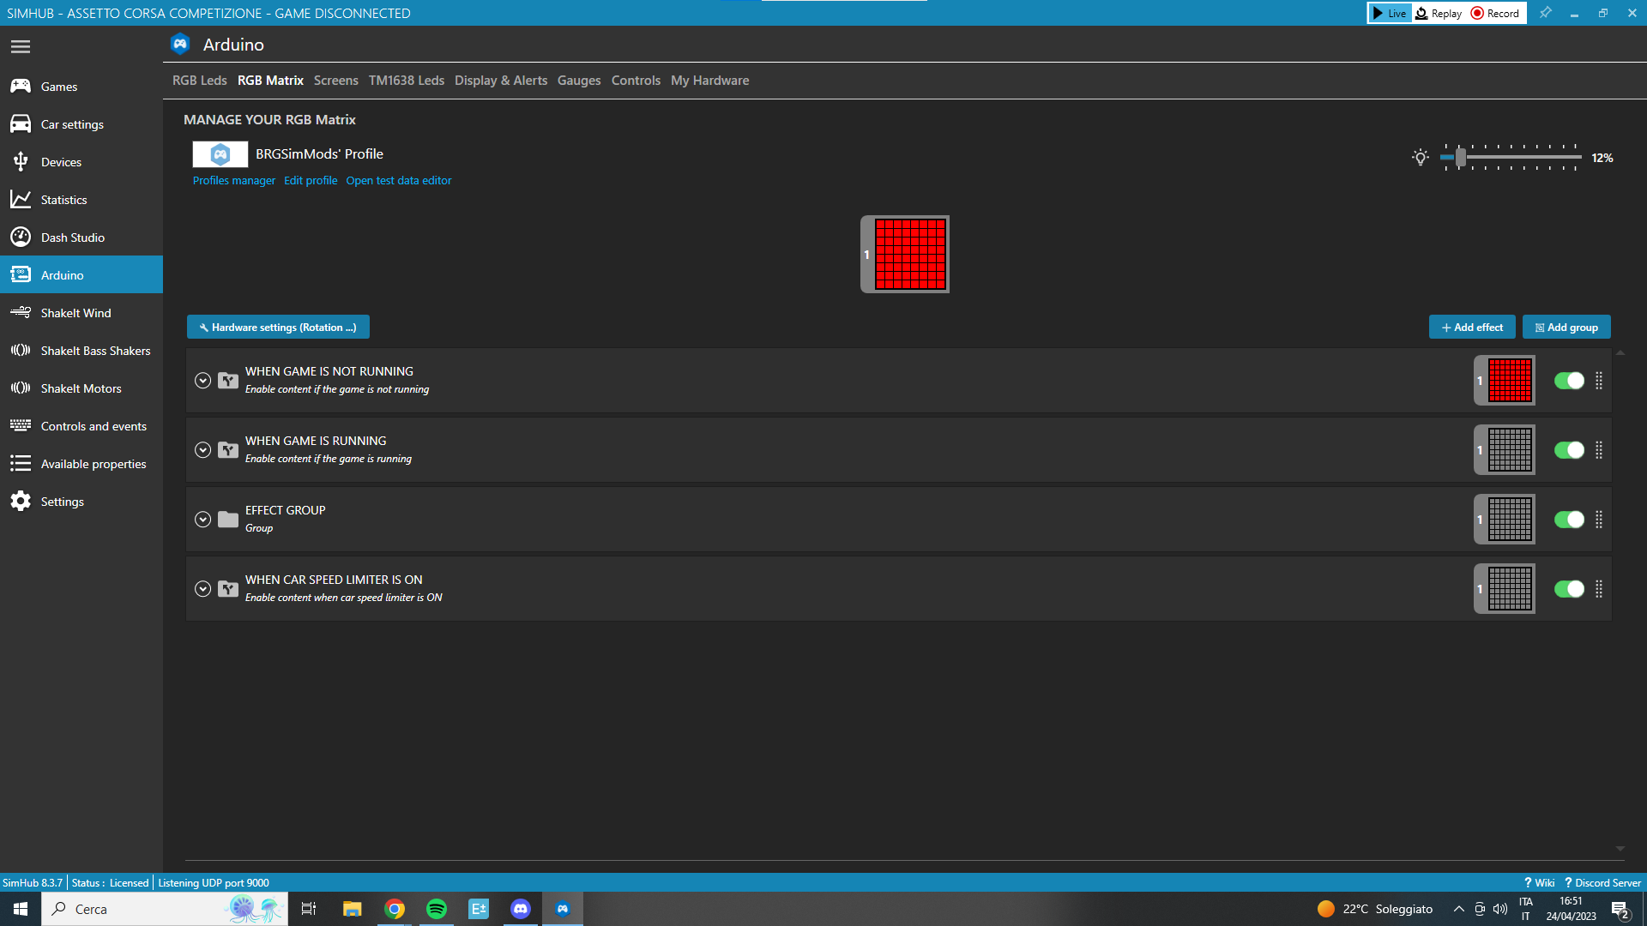Open Discord from the taskbar
Image resolution: width=1647 pixels, height=926 pixels.
coord(521,909)
